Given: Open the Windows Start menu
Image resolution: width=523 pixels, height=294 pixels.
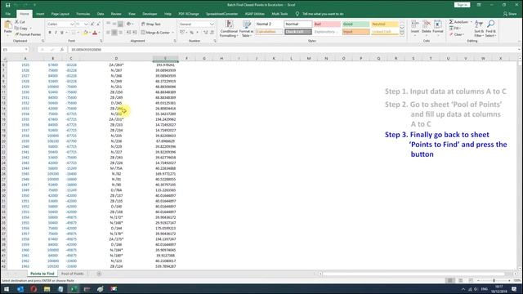Looking at the screenshot, I should 7,289.
